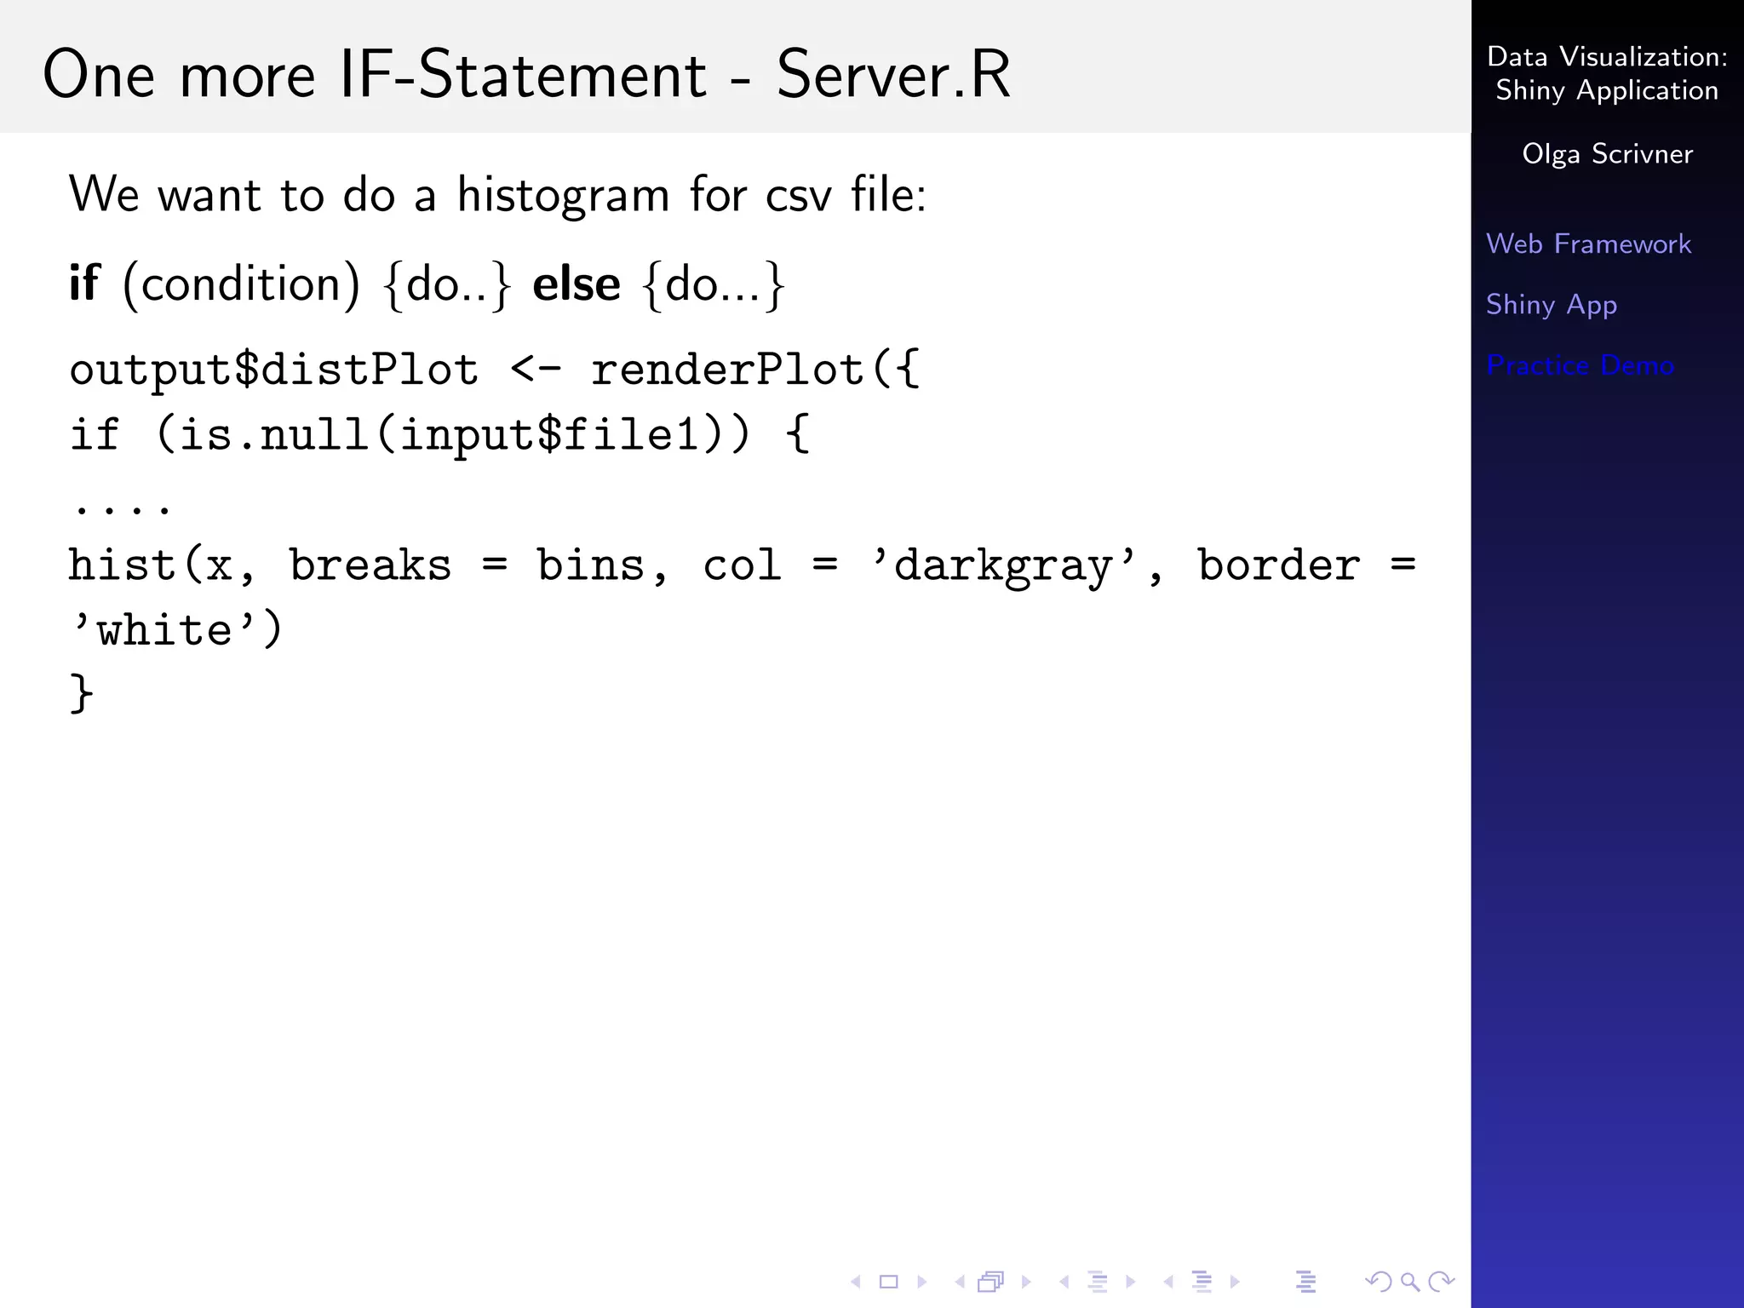Screen dimensions: 1744x1308
Task: Open the Practice Demo section link
Action: pos(1580,365)
